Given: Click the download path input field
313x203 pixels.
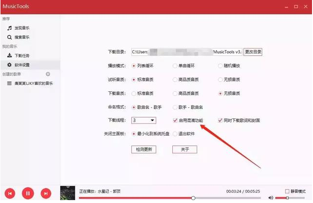Looking at the screenshot, I should click(186, 52).
